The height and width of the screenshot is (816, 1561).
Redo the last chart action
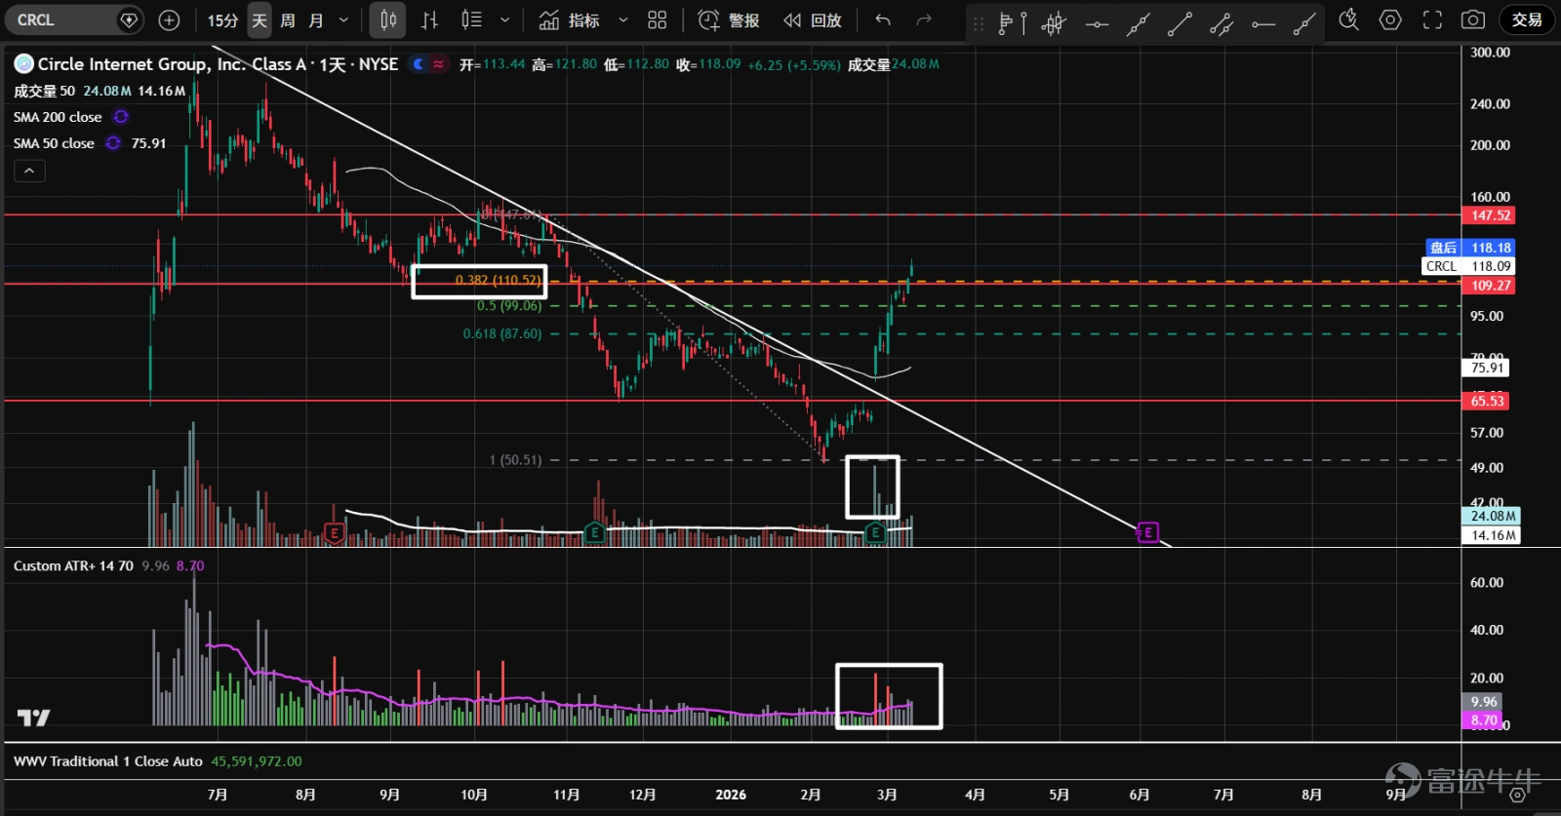pyautogui.click(x=924, y=19)
